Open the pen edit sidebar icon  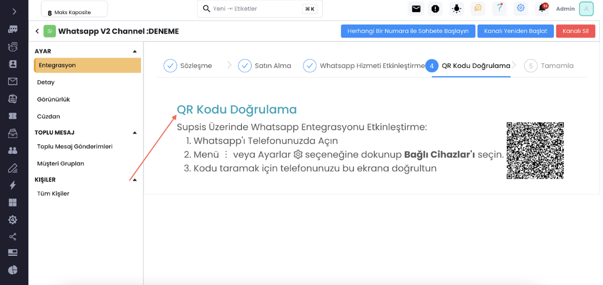(13, 168)
